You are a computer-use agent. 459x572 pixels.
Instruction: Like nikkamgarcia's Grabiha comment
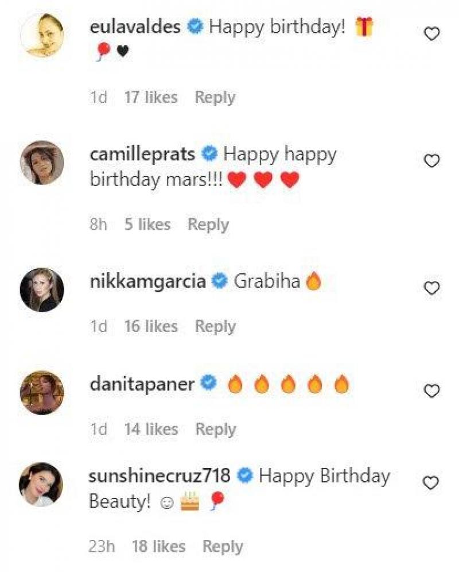point(431,288)
